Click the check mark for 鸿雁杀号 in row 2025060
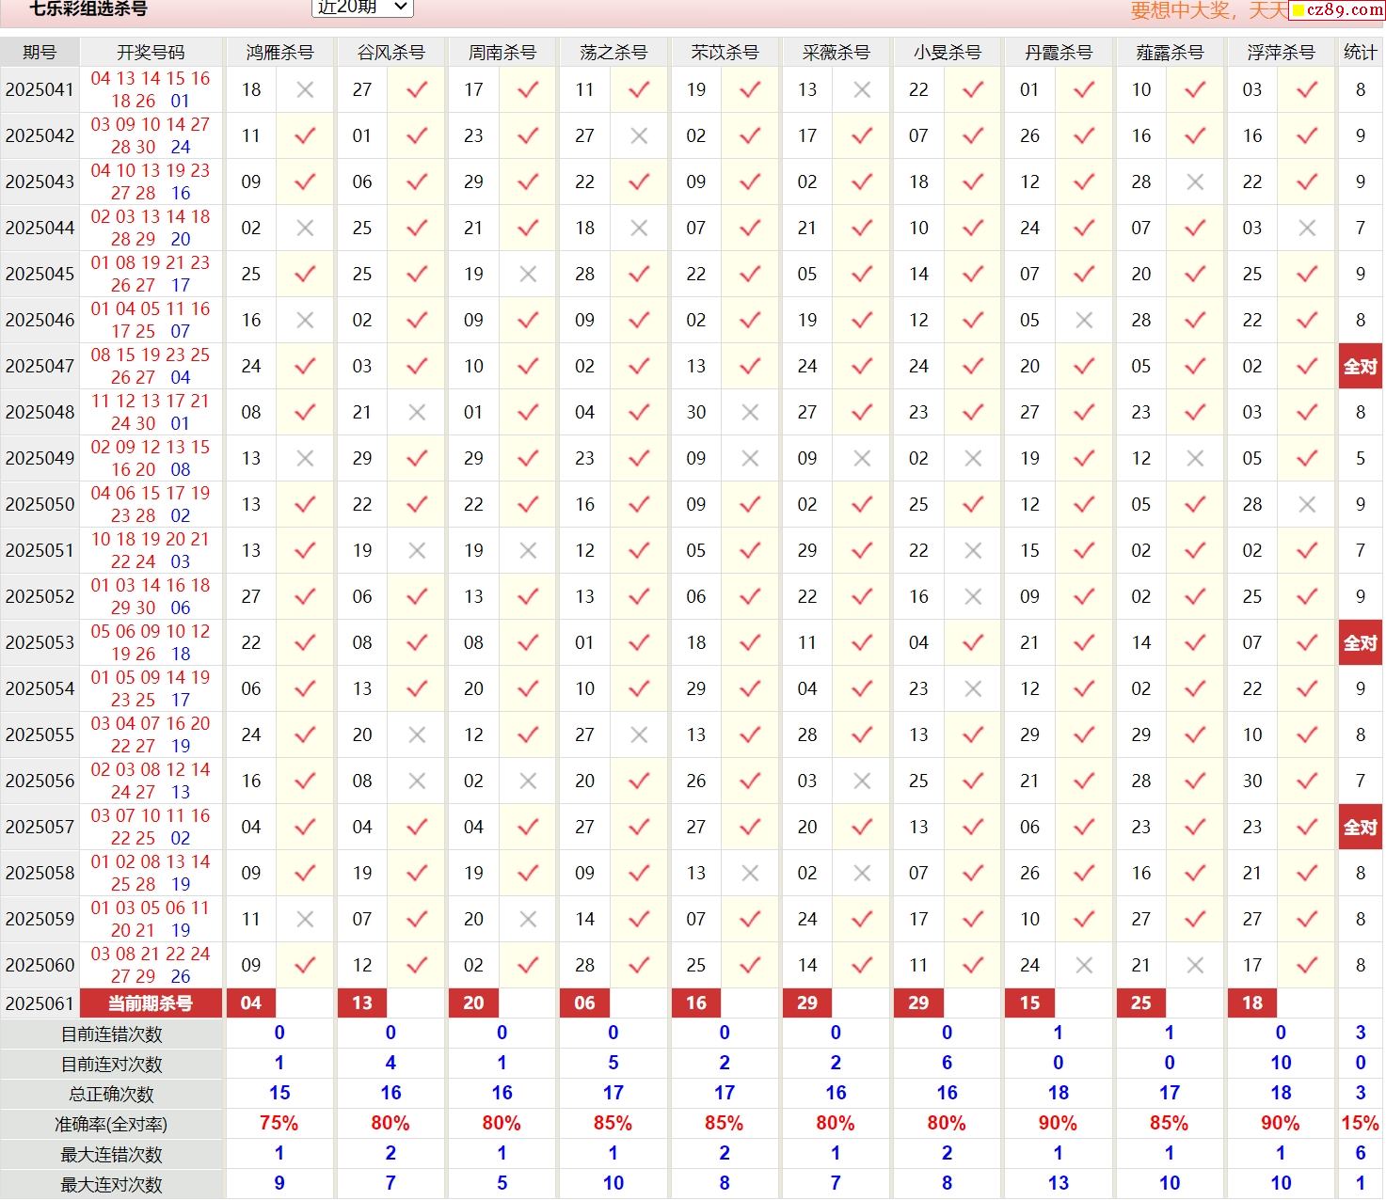Screen dimensions: 1386x1200 (305, 966)
